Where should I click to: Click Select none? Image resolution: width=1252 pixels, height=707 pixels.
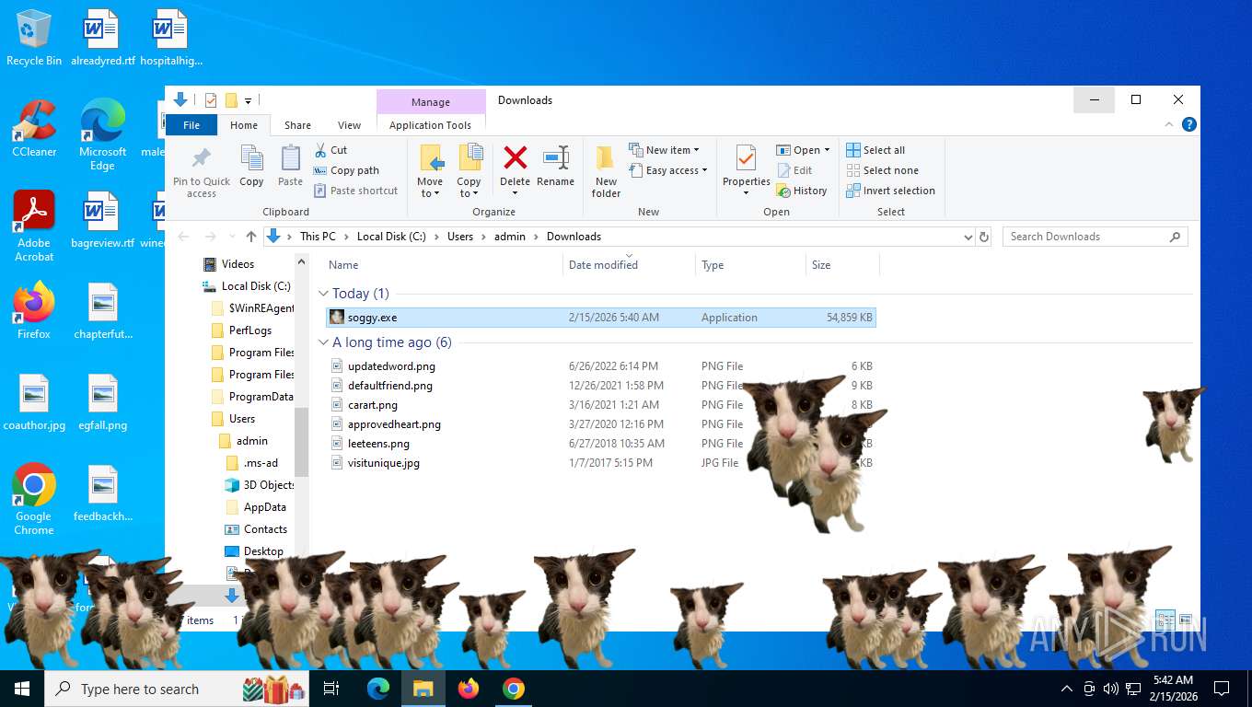[x=882, y=170]
